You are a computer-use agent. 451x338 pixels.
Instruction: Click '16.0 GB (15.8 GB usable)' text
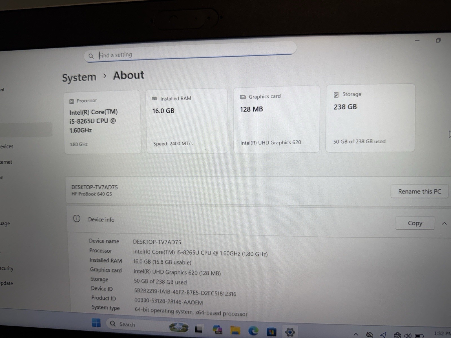click(x=162, y=262)
